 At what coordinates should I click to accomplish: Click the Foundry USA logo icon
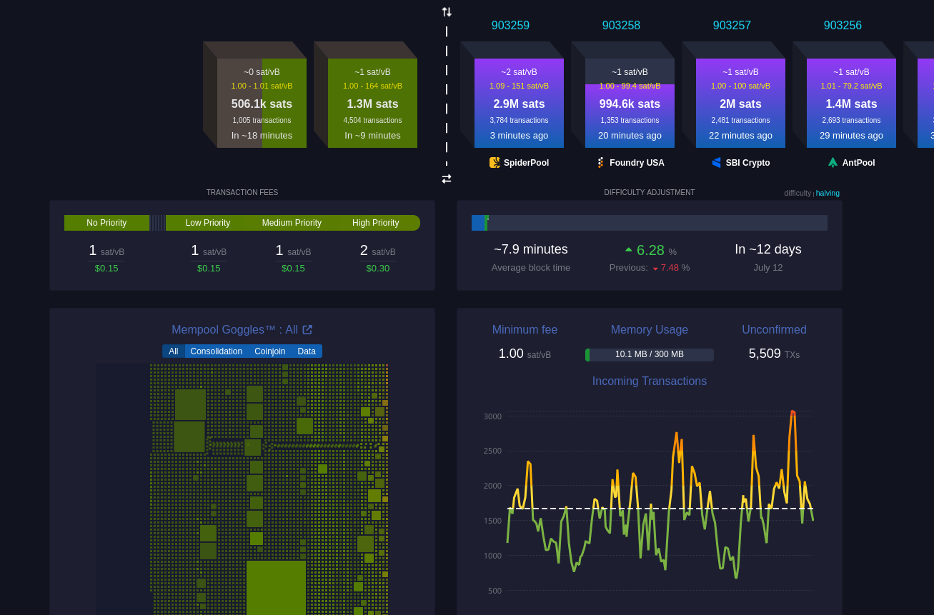[x=600, y=163]
